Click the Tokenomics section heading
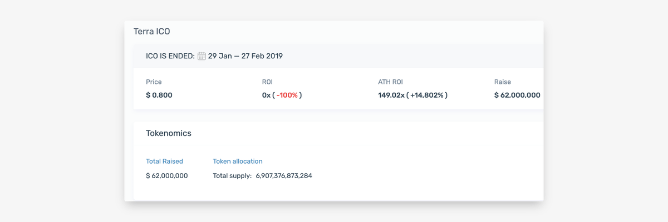Image resolution: width=668 pixels, height=222 pixels. (169, 133)
